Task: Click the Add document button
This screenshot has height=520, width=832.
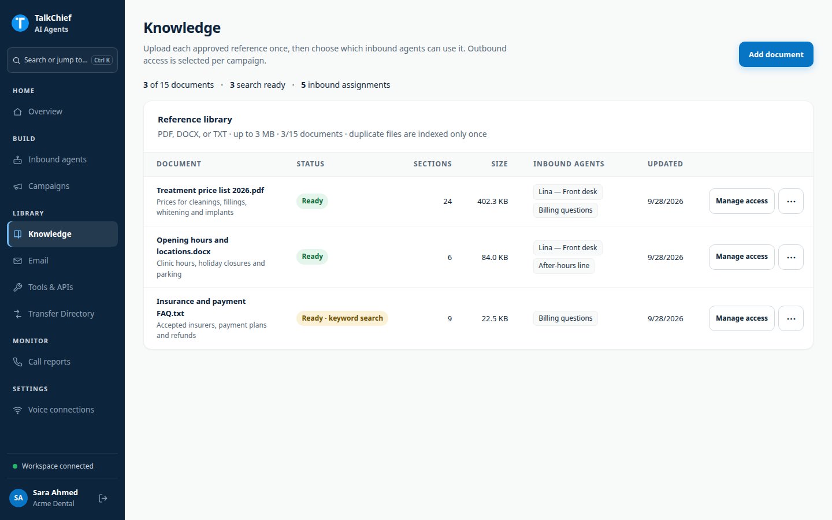Action: click(776, 54)
